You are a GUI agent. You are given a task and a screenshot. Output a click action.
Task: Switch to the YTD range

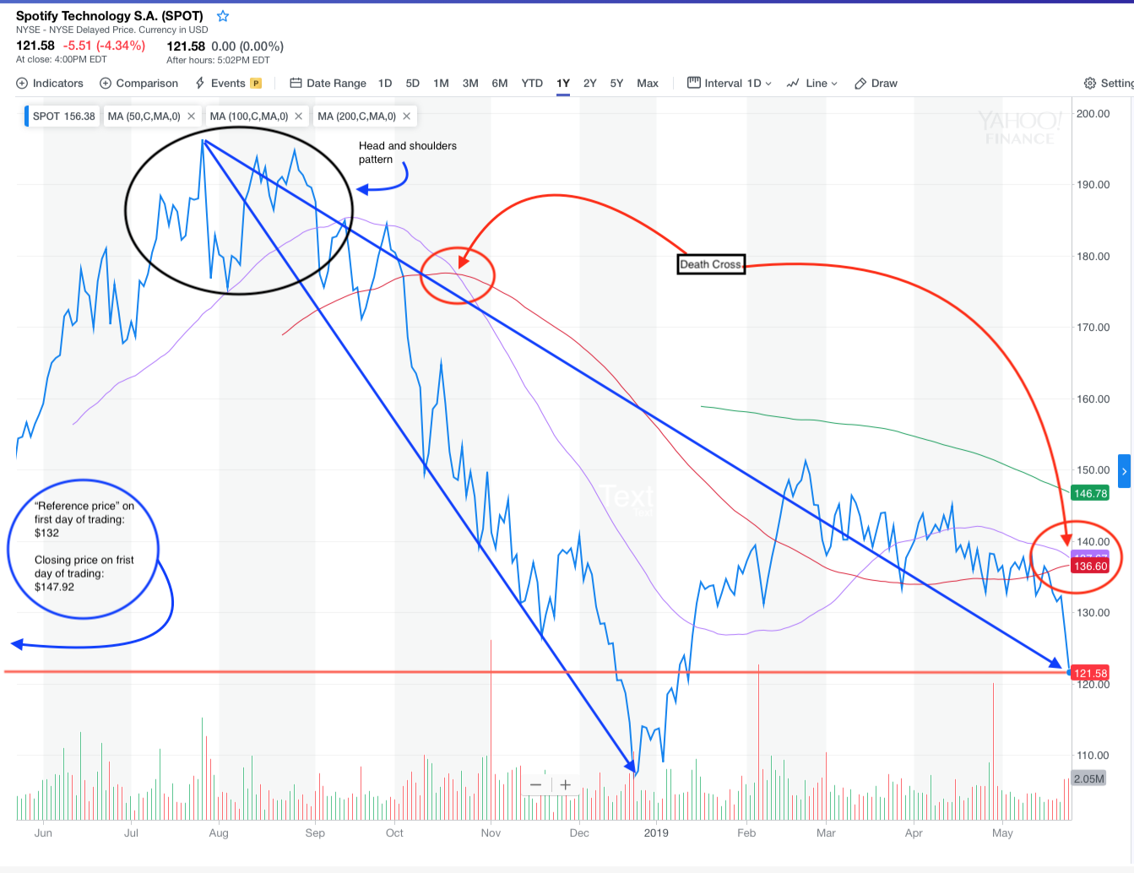532,83
